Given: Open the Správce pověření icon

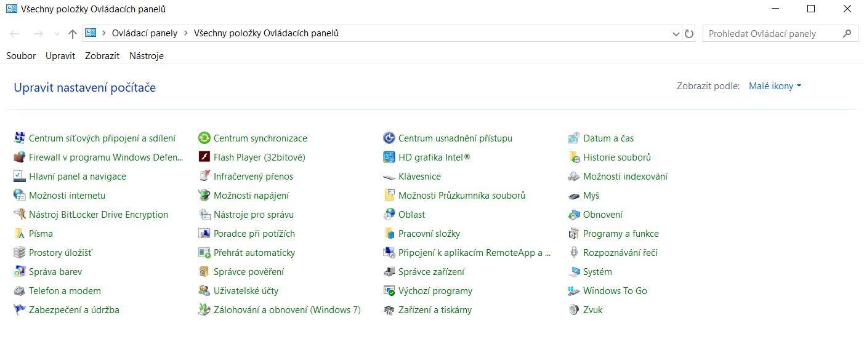Looking at the screenshot, I should pyautogui.click(x=204, y=272).
